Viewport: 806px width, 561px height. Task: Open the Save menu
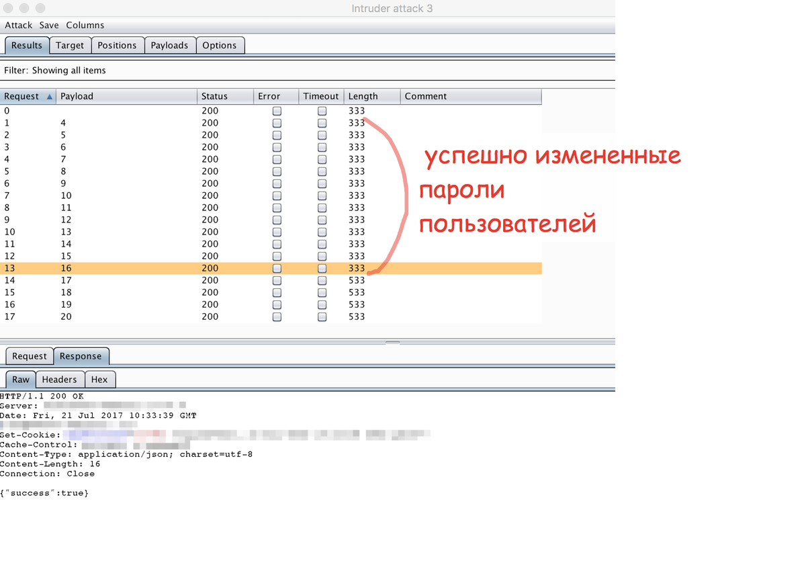coord(49,25)
